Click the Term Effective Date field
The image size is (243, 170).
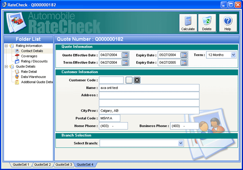(110, 62)
